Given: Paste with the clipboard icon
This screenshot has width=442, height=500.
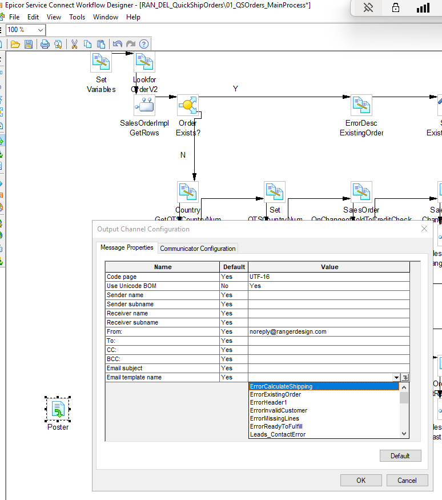Looking at the screenshot, I should pos(101,44).
